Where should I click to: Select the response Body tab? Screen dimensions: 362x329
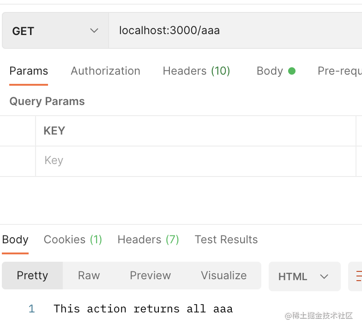click(15, 240)
